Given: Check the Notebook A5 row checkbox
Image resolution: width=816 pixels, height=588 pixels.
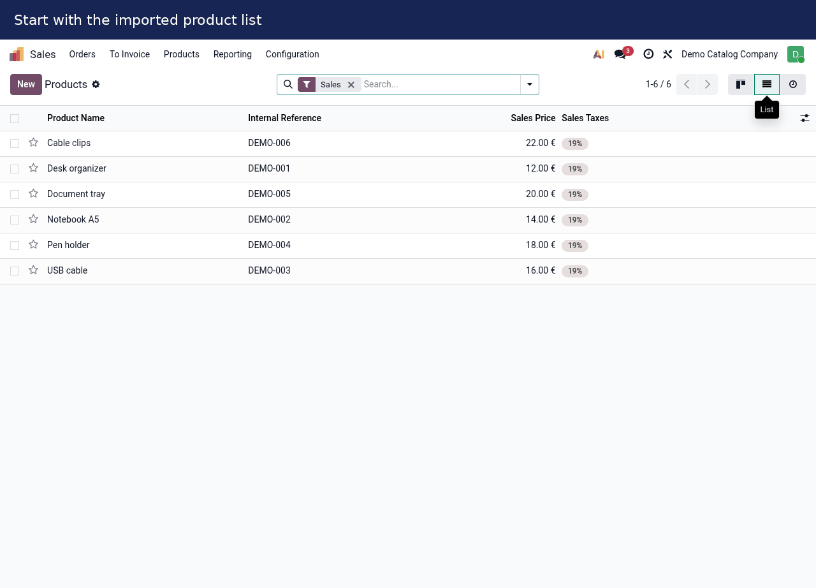Looking at the screenshot, I should pyautogui.click(x=15, y=220).
